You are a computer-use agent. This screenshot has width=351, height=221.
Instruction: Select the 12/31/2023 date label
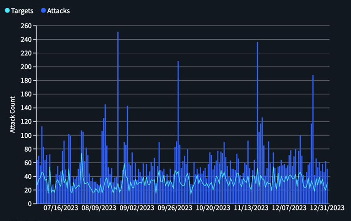(327, 209)
